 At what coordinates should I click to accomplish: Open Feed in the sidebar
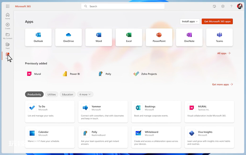tap(8, 46)
